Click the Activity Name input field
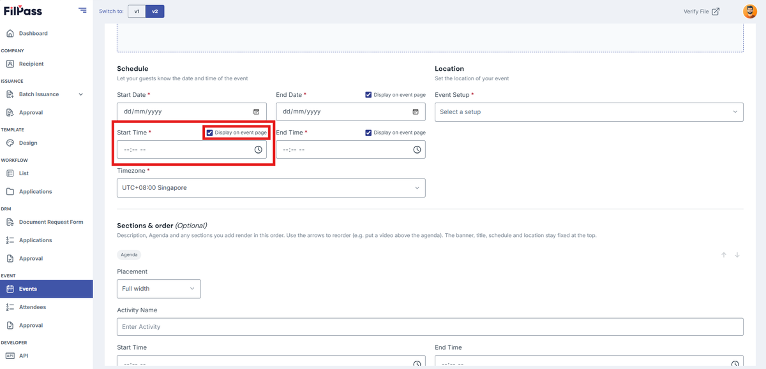Image resolution: width=766 pixels, height=369 pixels. [430, 327]
